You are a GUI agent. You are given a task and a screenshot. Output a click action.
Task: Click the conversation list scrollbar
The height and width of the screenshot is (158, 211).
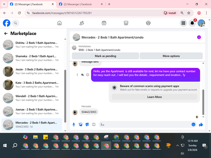coord(65,96)
